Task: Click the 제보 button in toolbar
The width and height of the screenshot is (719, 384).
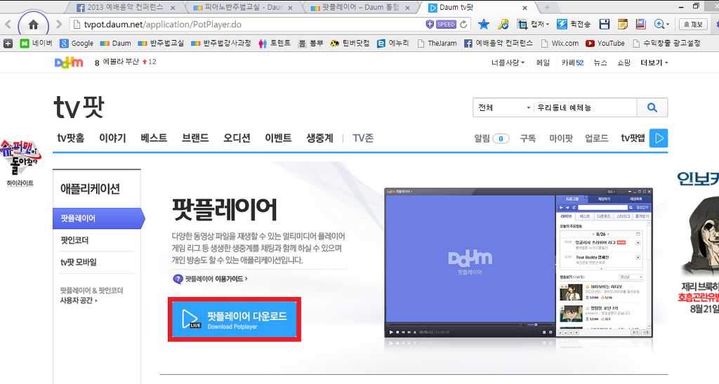Action: pos(693,25)
